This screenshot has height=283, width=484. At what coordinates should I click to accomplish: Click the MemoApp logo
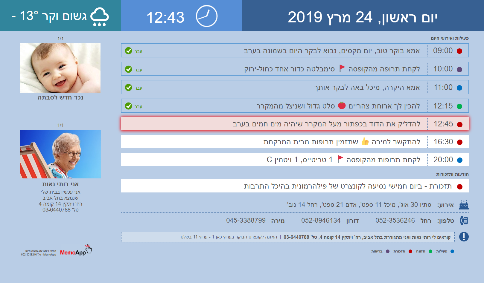tap(76, 250)
